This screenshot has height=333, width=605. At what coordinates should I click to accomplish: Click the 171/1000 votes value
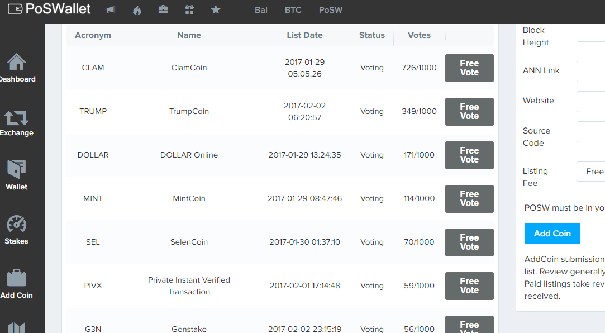pos(419,155)
